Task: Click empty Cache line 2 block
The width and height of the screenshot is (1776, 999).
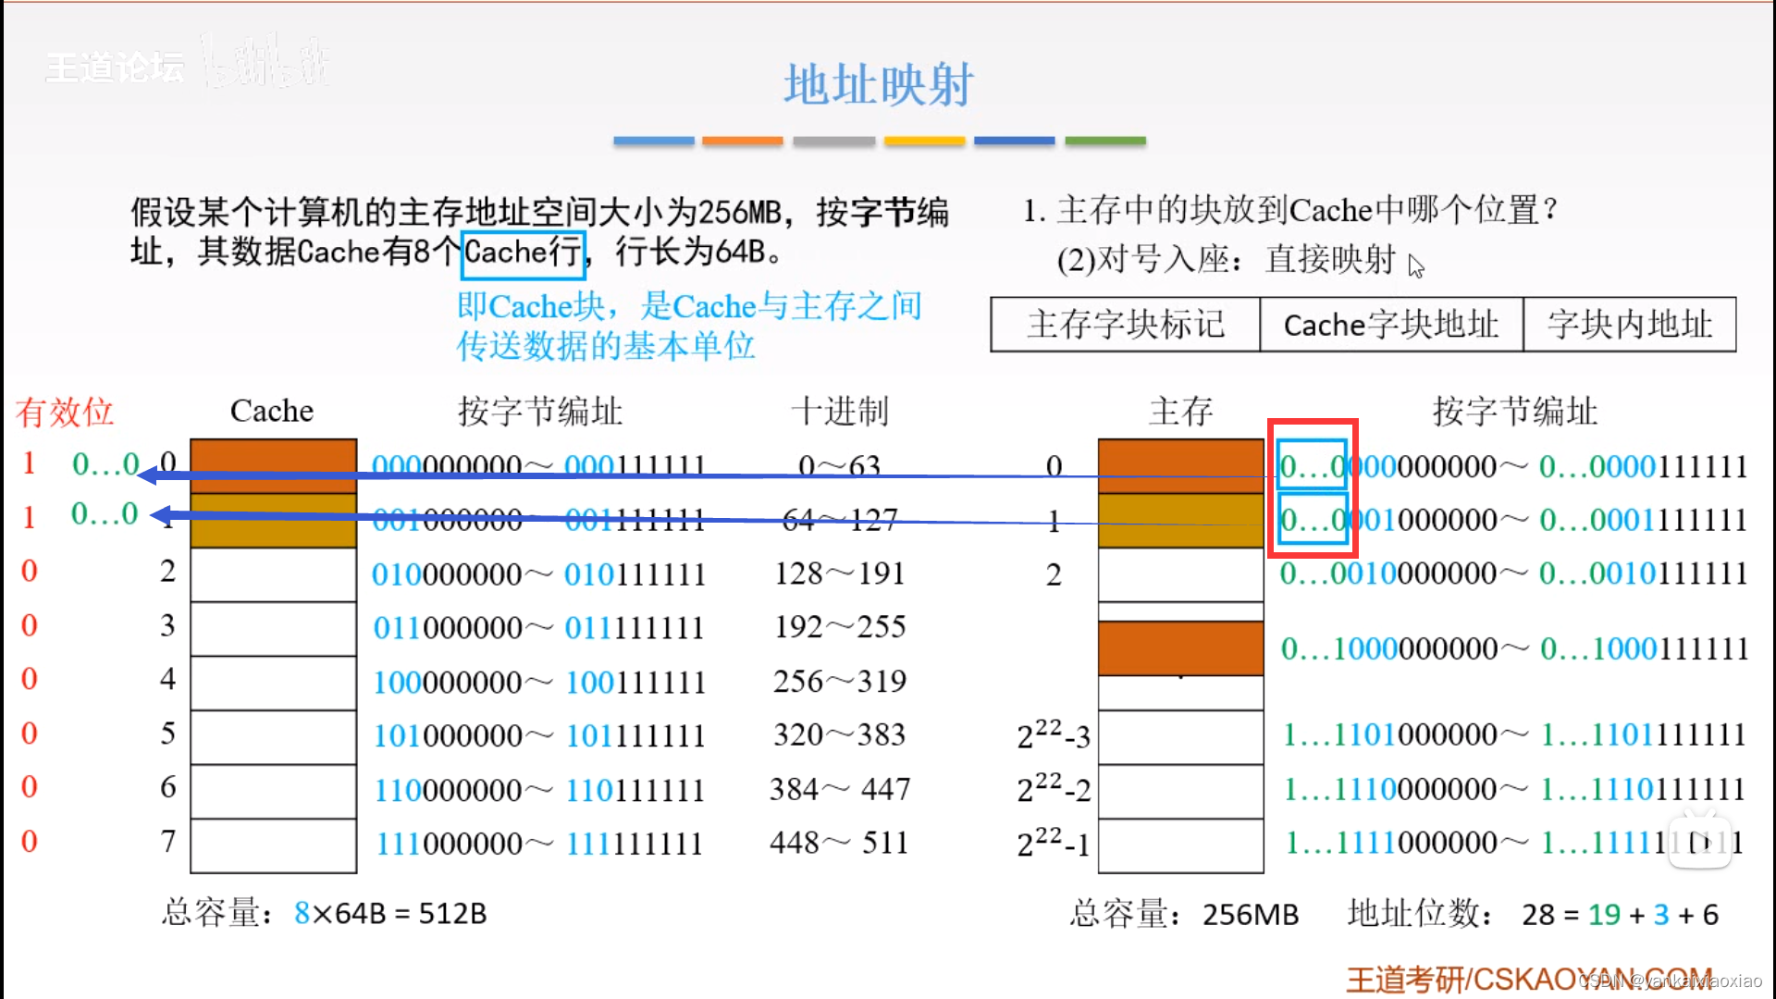Action: click(274, 574)
